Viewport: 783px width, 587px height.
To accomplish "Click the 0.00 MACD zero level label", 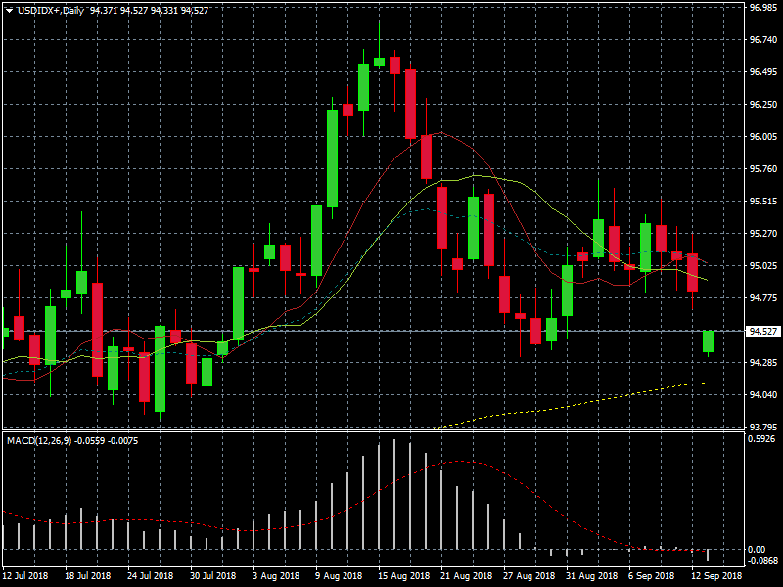I will click(757, 550).
